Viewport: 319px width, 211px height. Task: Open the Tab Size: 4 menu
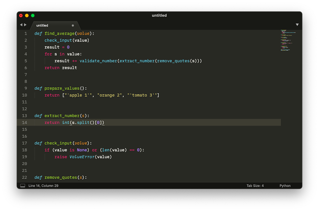(255, 185)
